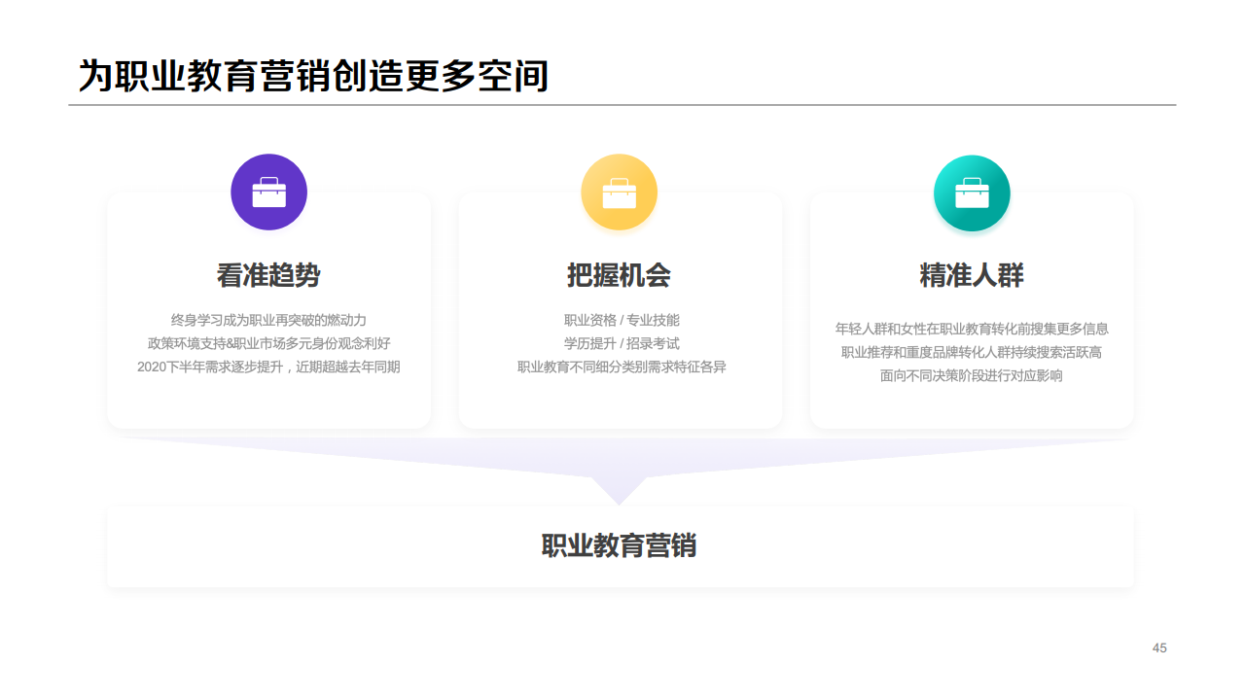This screenshot has width=1245, height=700.
Task: Select the 精准人群 card
Action: click(x=972, y=311)
